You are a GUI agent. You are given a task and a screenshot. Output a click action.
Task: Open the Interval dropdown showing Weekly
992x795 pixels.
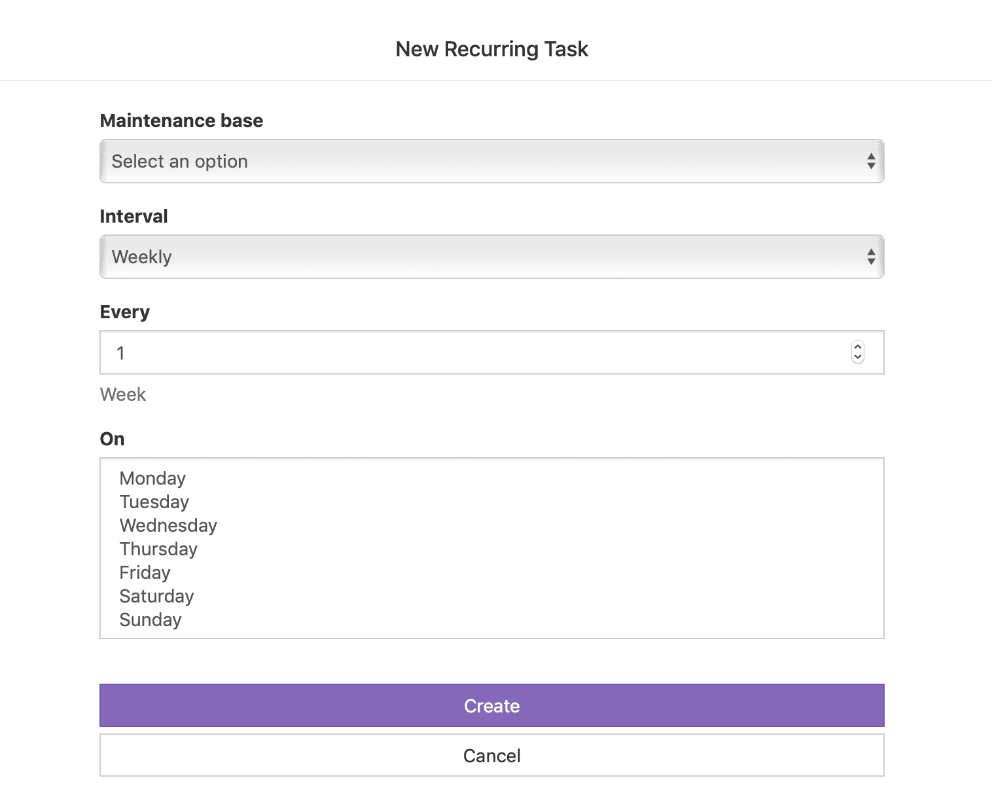pos(491,257)
